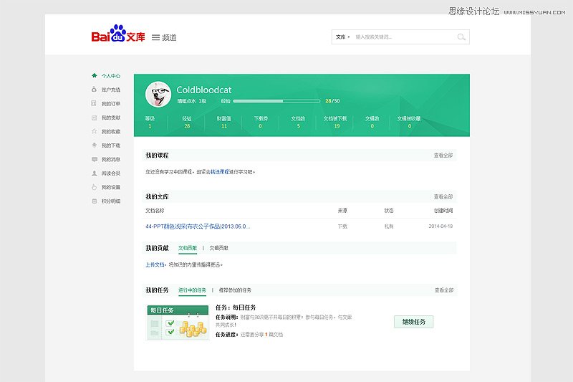
Task: Follow the 挑选课程 link
Action: coord(220,171)
